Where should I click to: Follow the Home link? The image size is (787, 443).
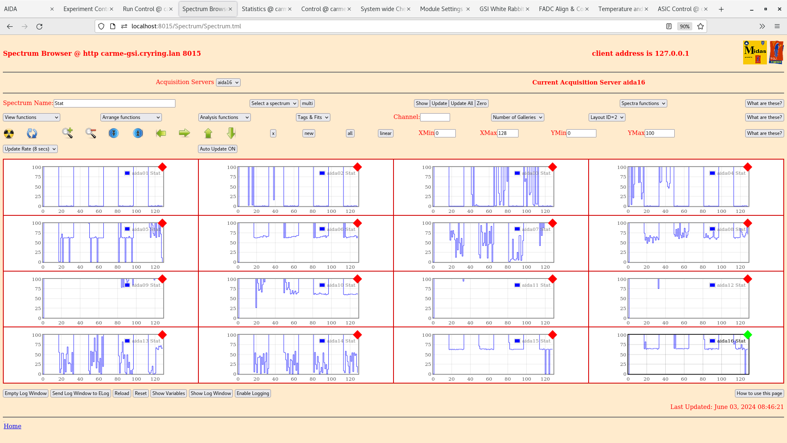click(12, 426)
